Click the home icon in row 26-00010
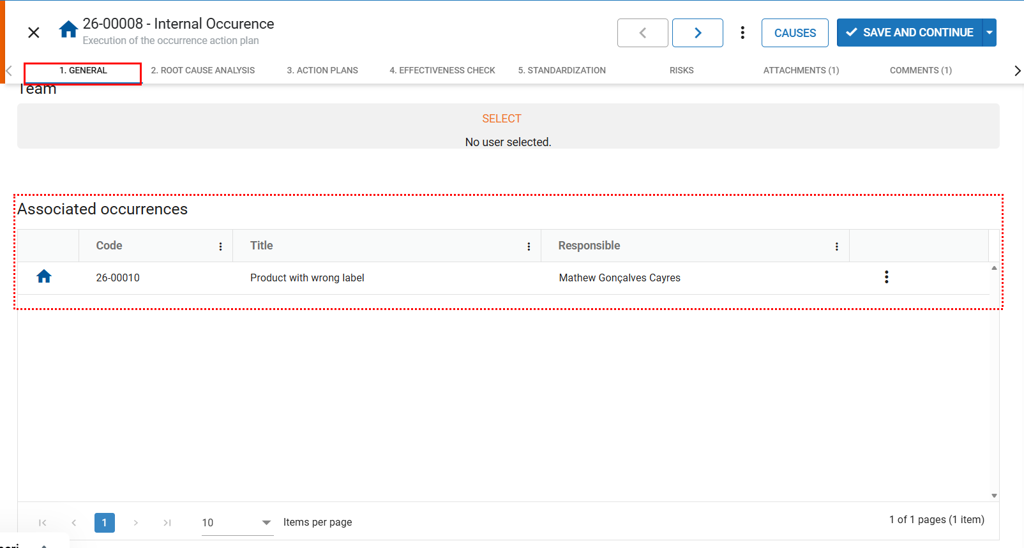The image size is (1024, 548). [44, 277]
